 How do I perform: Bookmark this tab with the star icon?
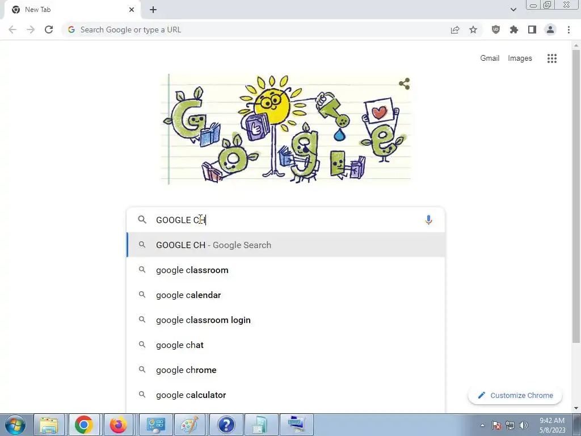point(473,30)
